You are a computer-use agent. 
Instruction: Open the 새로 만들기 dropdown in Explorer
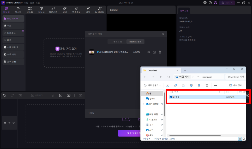[152, 85]
